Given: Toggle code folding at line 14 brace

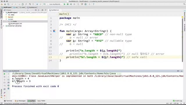Looking at the screenshot, I should click(58, 60).
